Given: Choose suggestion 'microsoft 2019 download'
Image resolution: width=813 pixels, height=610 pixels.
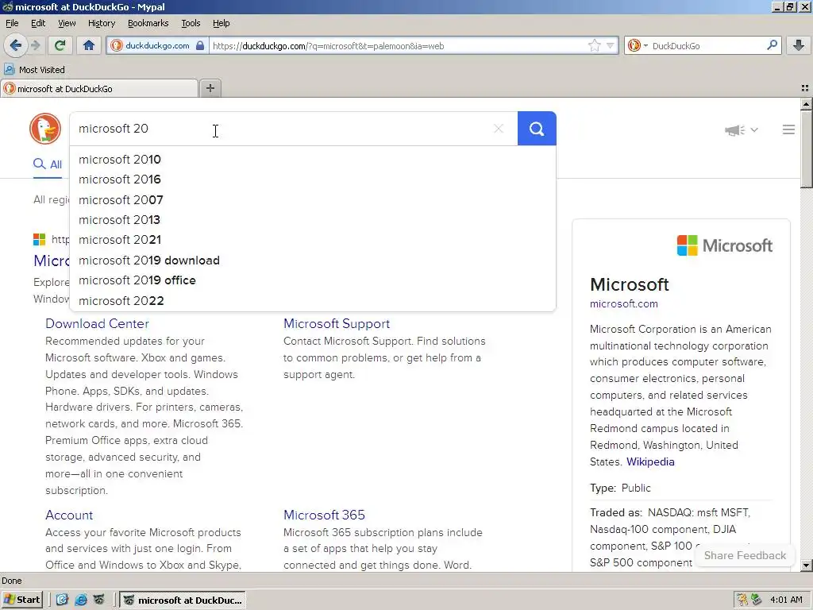Looking at the screenshot, I should coord(313,261).
